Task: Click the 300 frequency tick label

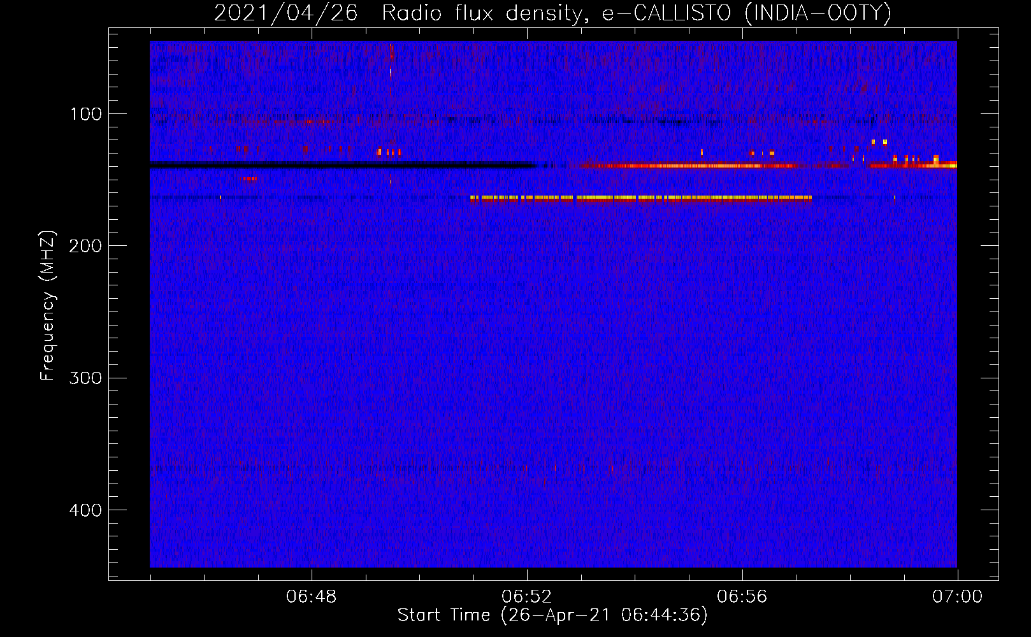Action: 85,378
